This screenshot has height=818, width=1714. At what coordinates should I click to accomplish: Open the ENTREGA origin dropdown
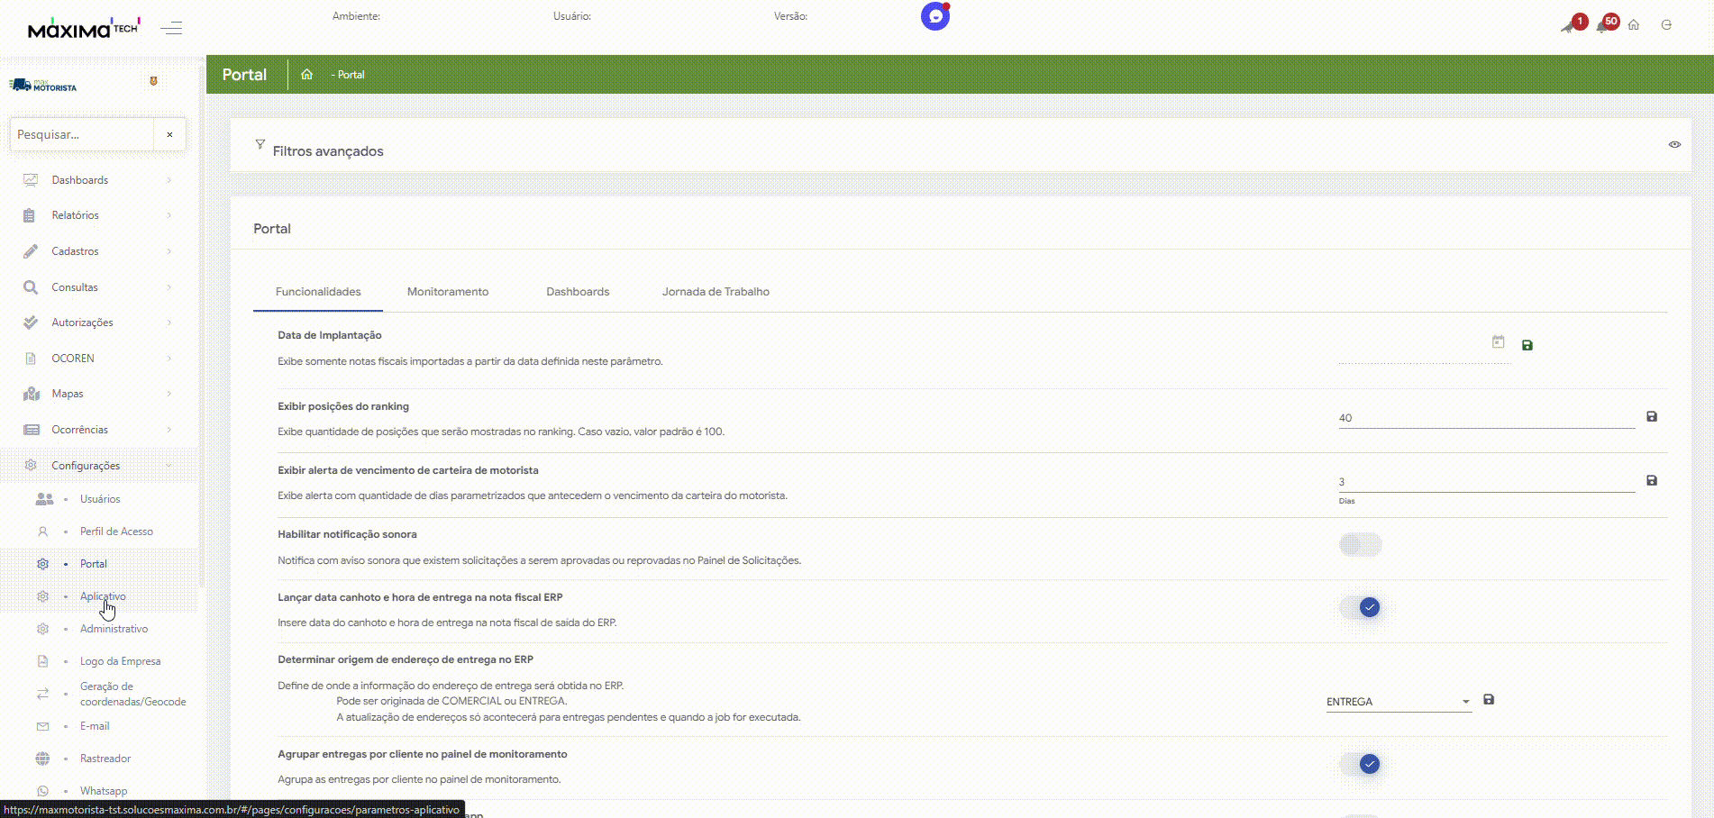point(1399,702)
